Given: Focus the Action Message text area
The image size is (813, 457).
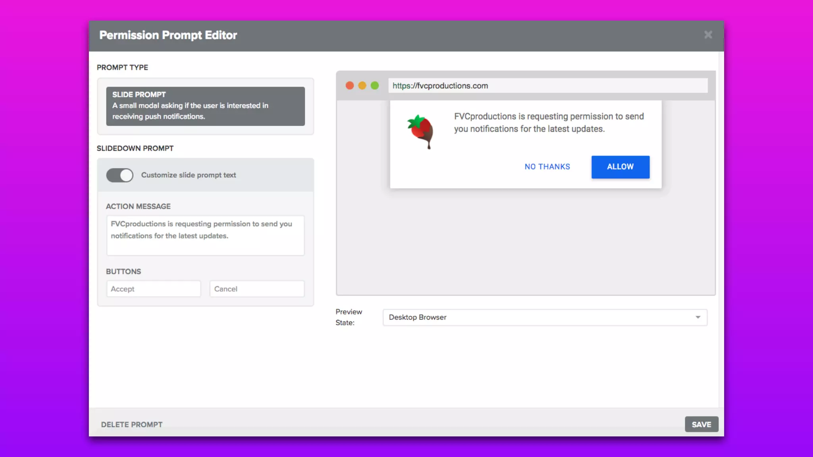Looking at the screenshot, I should (205, 236).
